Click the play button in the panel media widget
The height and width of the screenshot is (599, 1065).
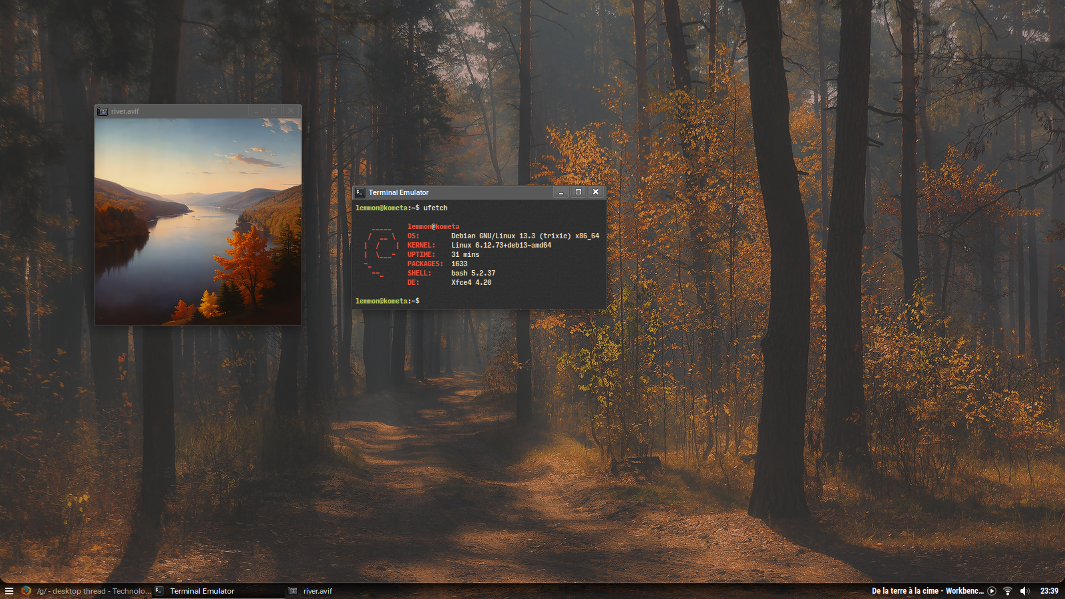pos(992,591)
